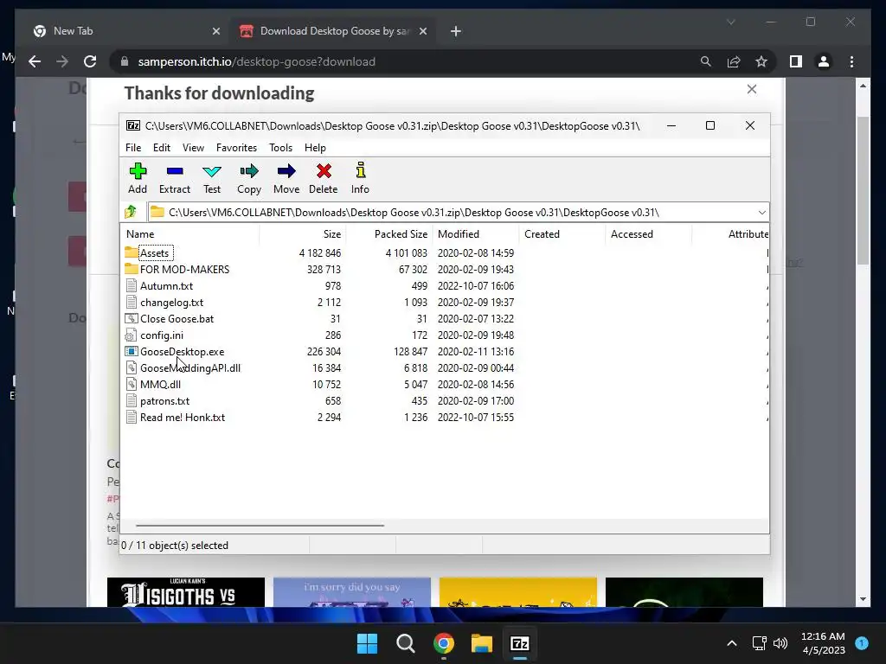Click Chrome icon in taskbar

tap(444, 643)
